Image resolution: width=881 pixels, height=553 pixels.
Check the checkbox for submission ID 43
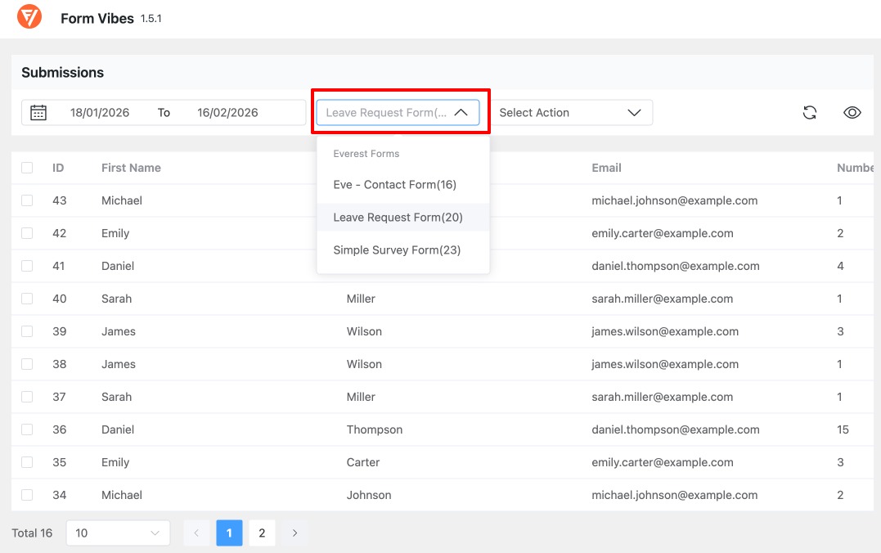tap(29, 200)
